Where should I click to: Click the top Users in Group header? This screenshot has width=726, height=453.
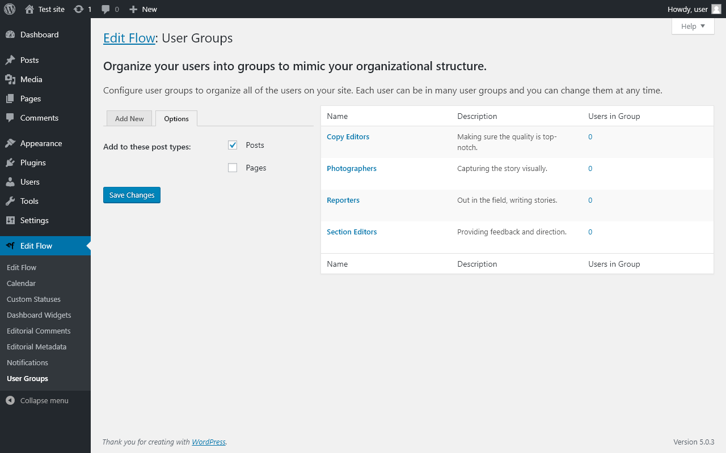click(614, 116)
